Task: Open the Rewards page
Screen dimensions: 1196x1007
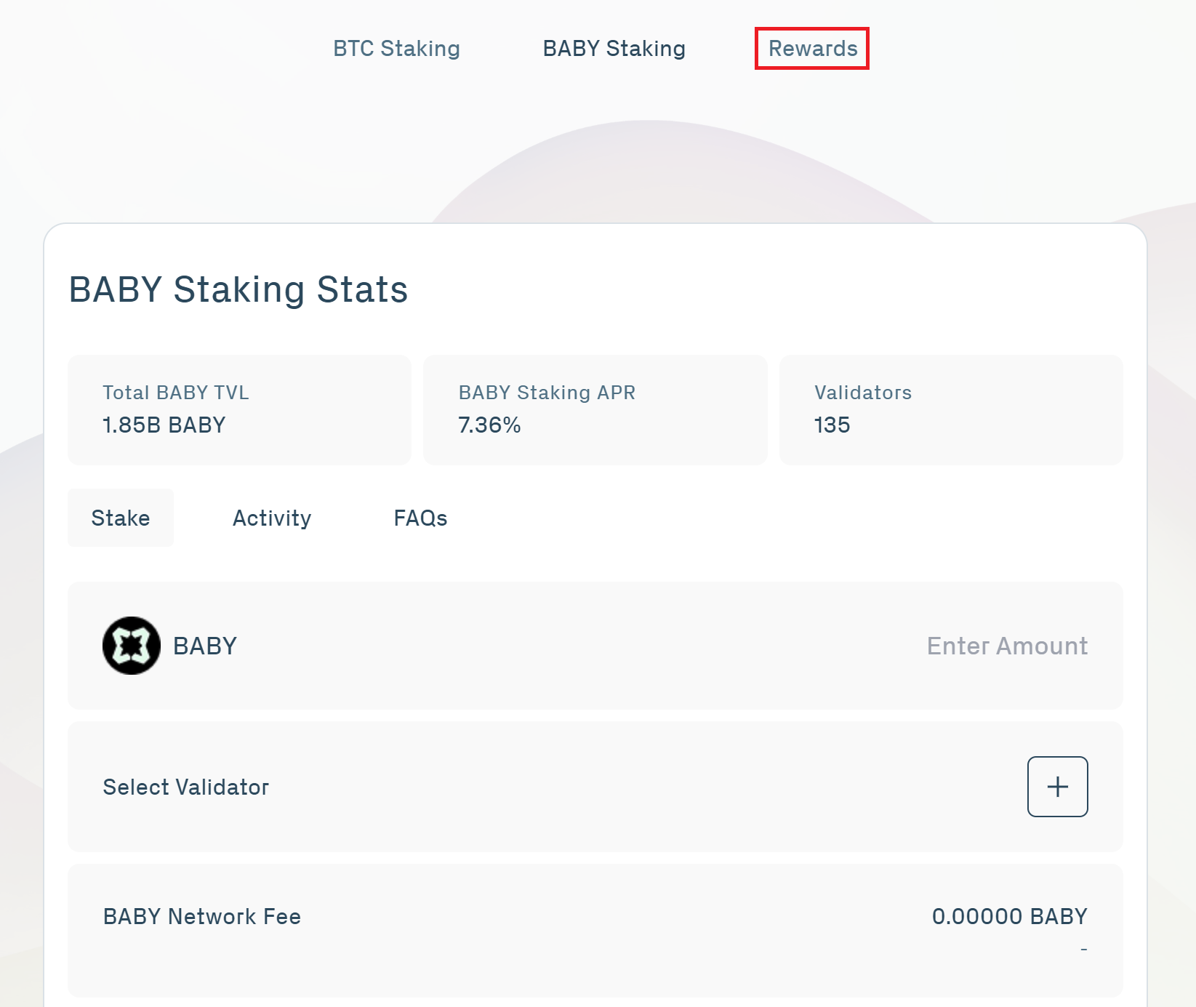Action: pos(811,48)
